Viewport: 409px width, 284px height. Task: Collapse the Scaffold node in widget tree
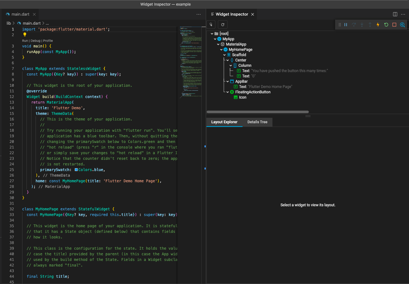(224, 55)
